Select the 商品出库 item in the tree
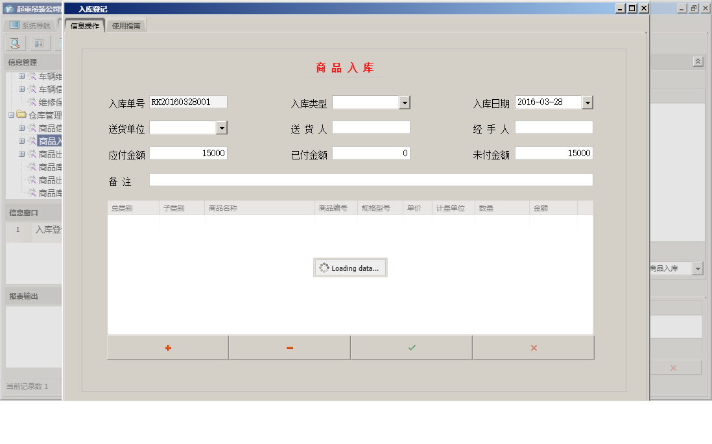 pos(51,153)
